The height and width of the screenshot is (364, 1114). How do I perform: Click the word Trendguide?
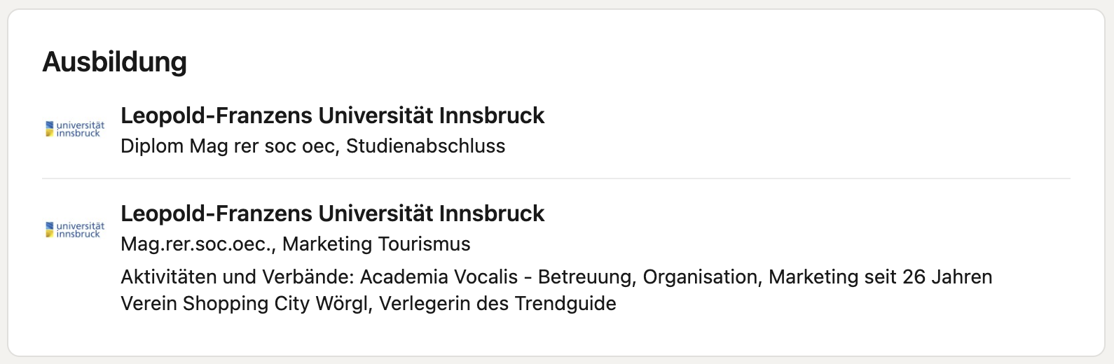[565, 304]
